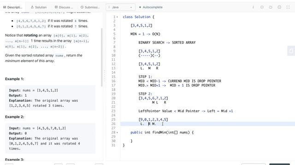This screenshot has height=165, width=295.
Task: Click the 'Example 1:' heading
Action: tap(15, 79)
